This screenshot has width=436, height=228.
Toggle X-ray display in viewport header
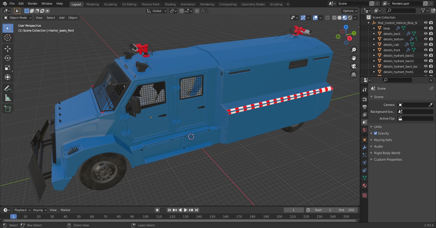(x=328, y=18)
